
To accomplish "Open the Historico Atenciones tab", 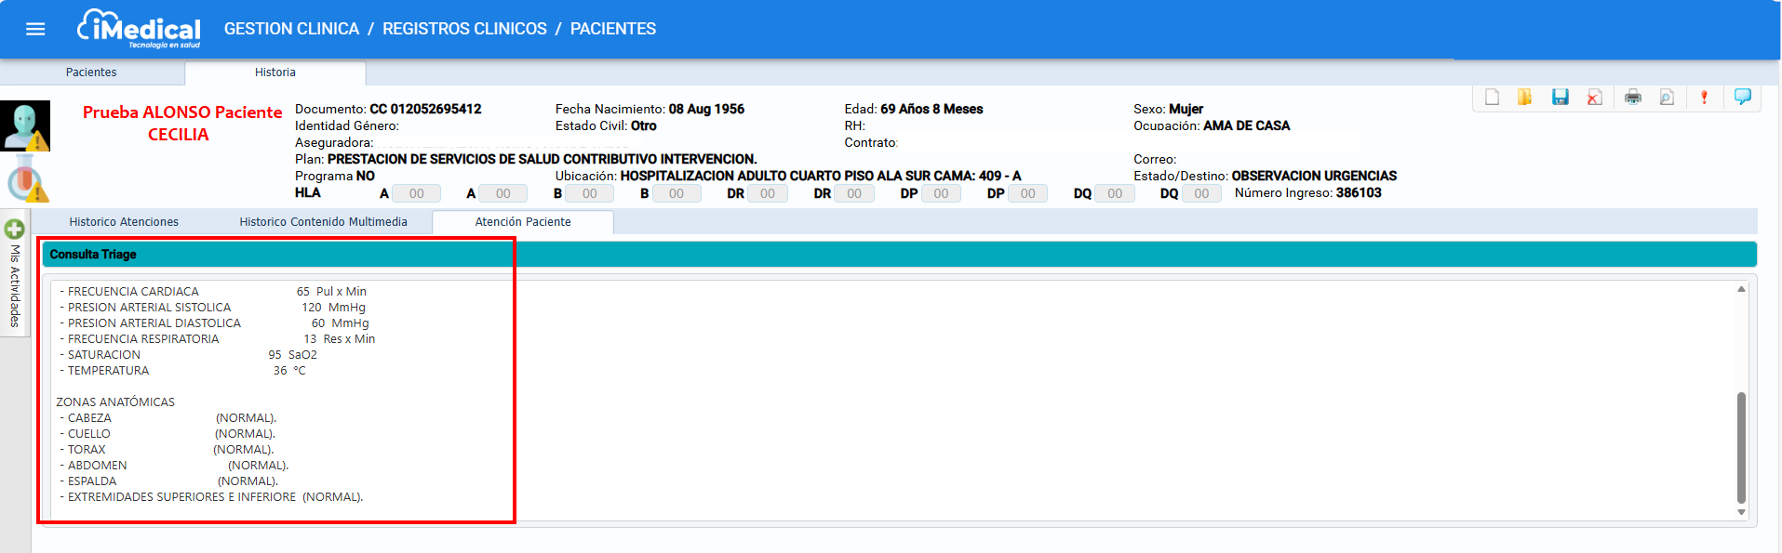I will pos(124,222).
